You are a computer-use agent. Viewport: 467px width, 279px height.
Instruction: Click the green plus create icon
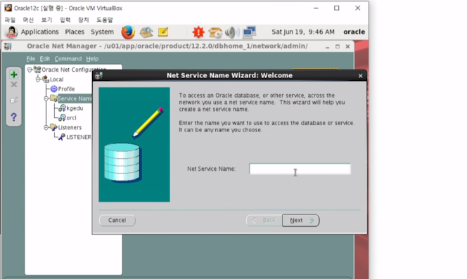pyautogui.click(x=13, y=74)
